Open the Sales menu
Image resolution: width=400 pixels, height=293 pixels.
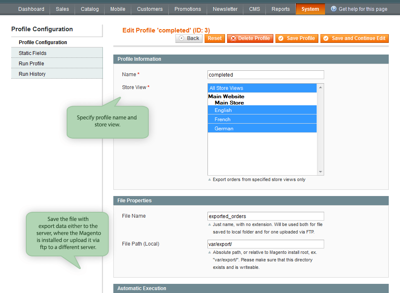(62, 9)
